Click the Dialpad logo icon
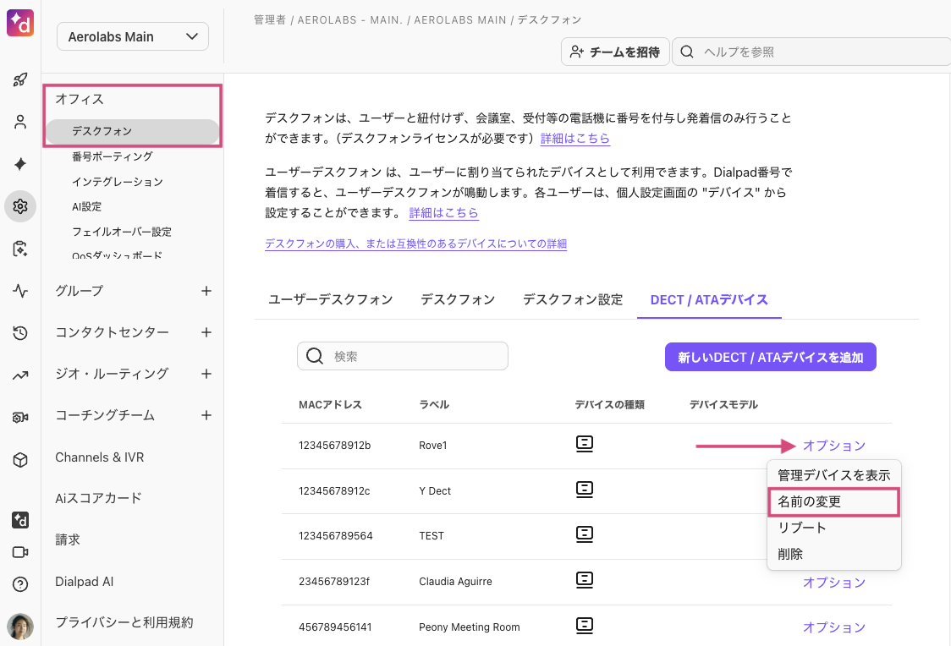951x646 pixels. click(x=20, y=24)
